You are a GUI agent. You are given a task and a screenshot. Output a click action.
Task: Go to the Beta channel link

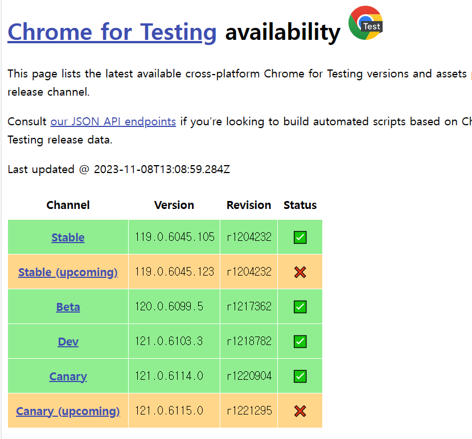(68, 307)
